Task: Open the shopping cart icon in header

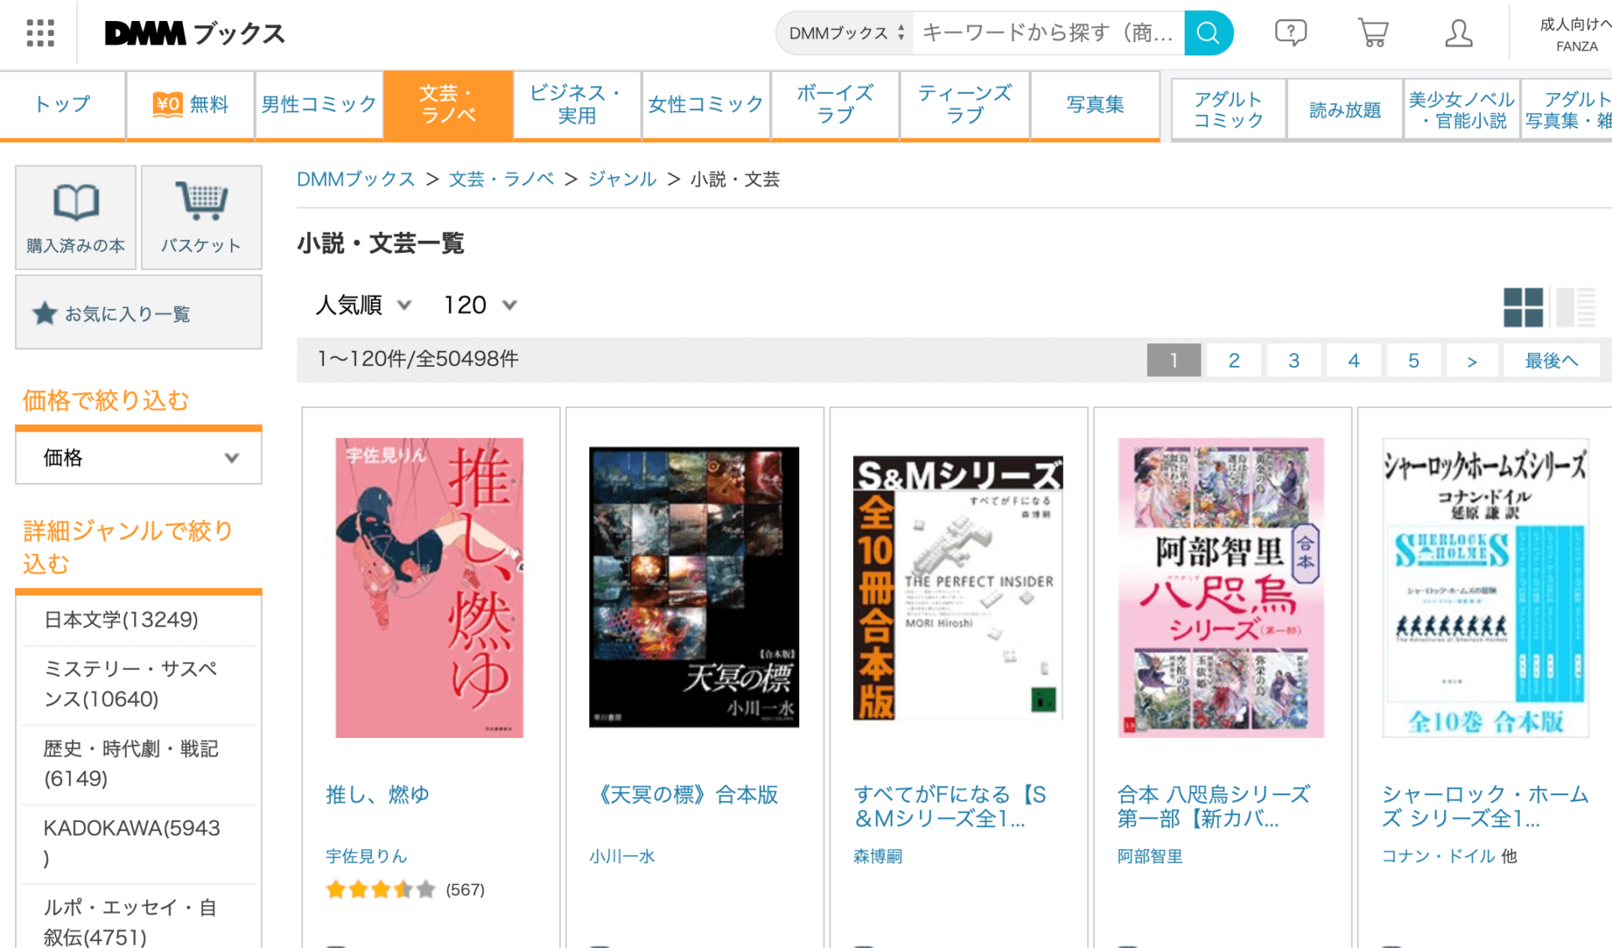Action: (1373, 33)
